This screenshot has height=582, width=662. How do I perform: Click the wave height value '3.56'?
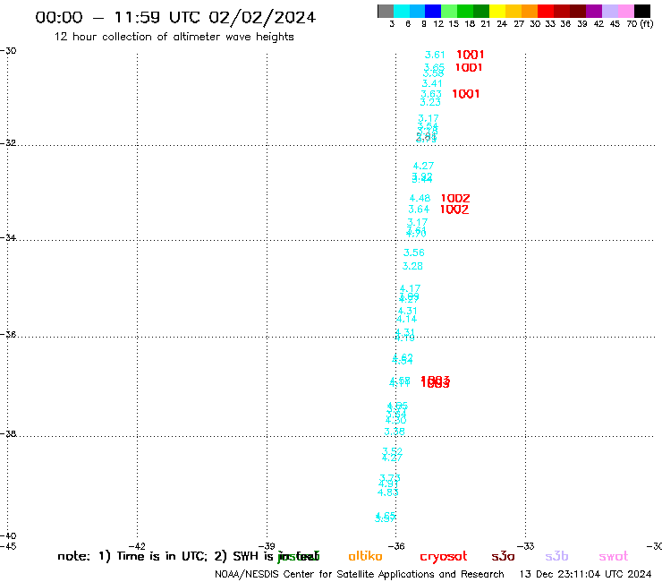pyautogui.click(x=413, y=252)
